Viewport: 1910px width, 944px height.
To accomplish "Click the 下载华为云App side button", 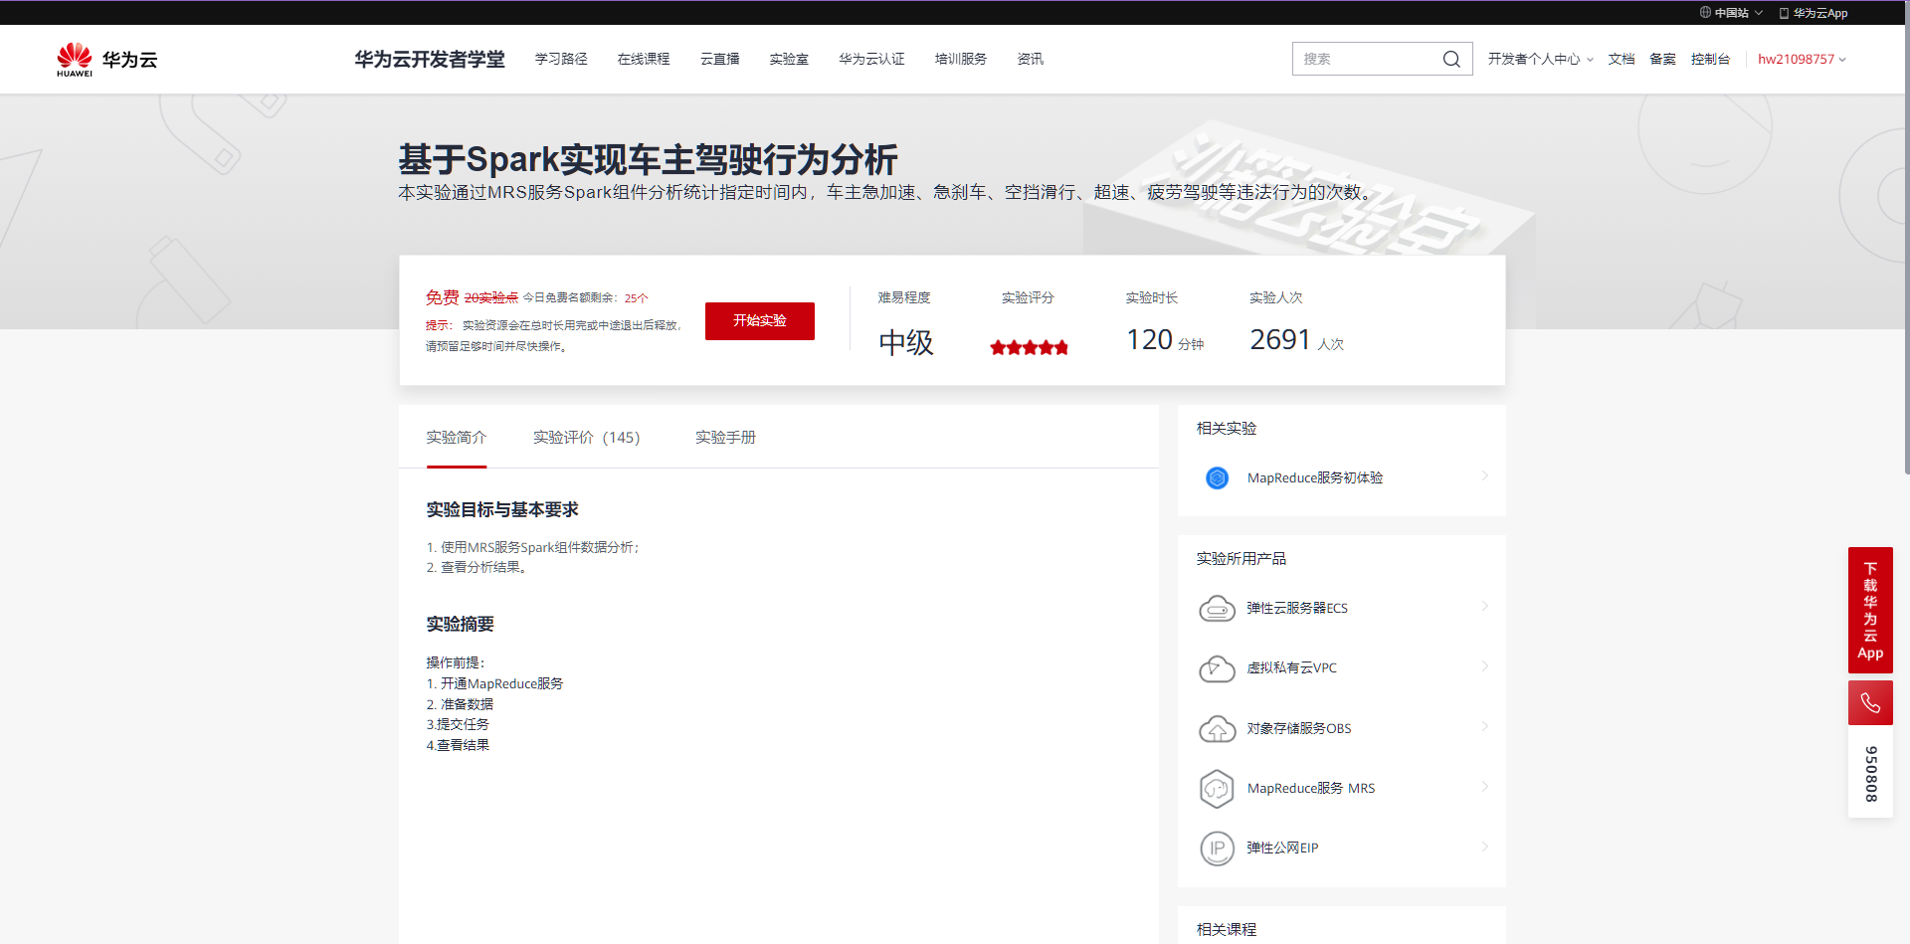I will tap(1870, 611).
